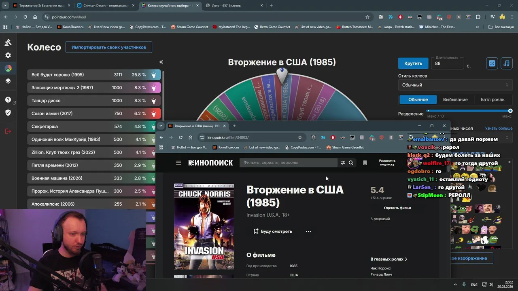The image size is (518, 291).
Task: Open the auction gavel icon in sidebar
Action: 8,42
